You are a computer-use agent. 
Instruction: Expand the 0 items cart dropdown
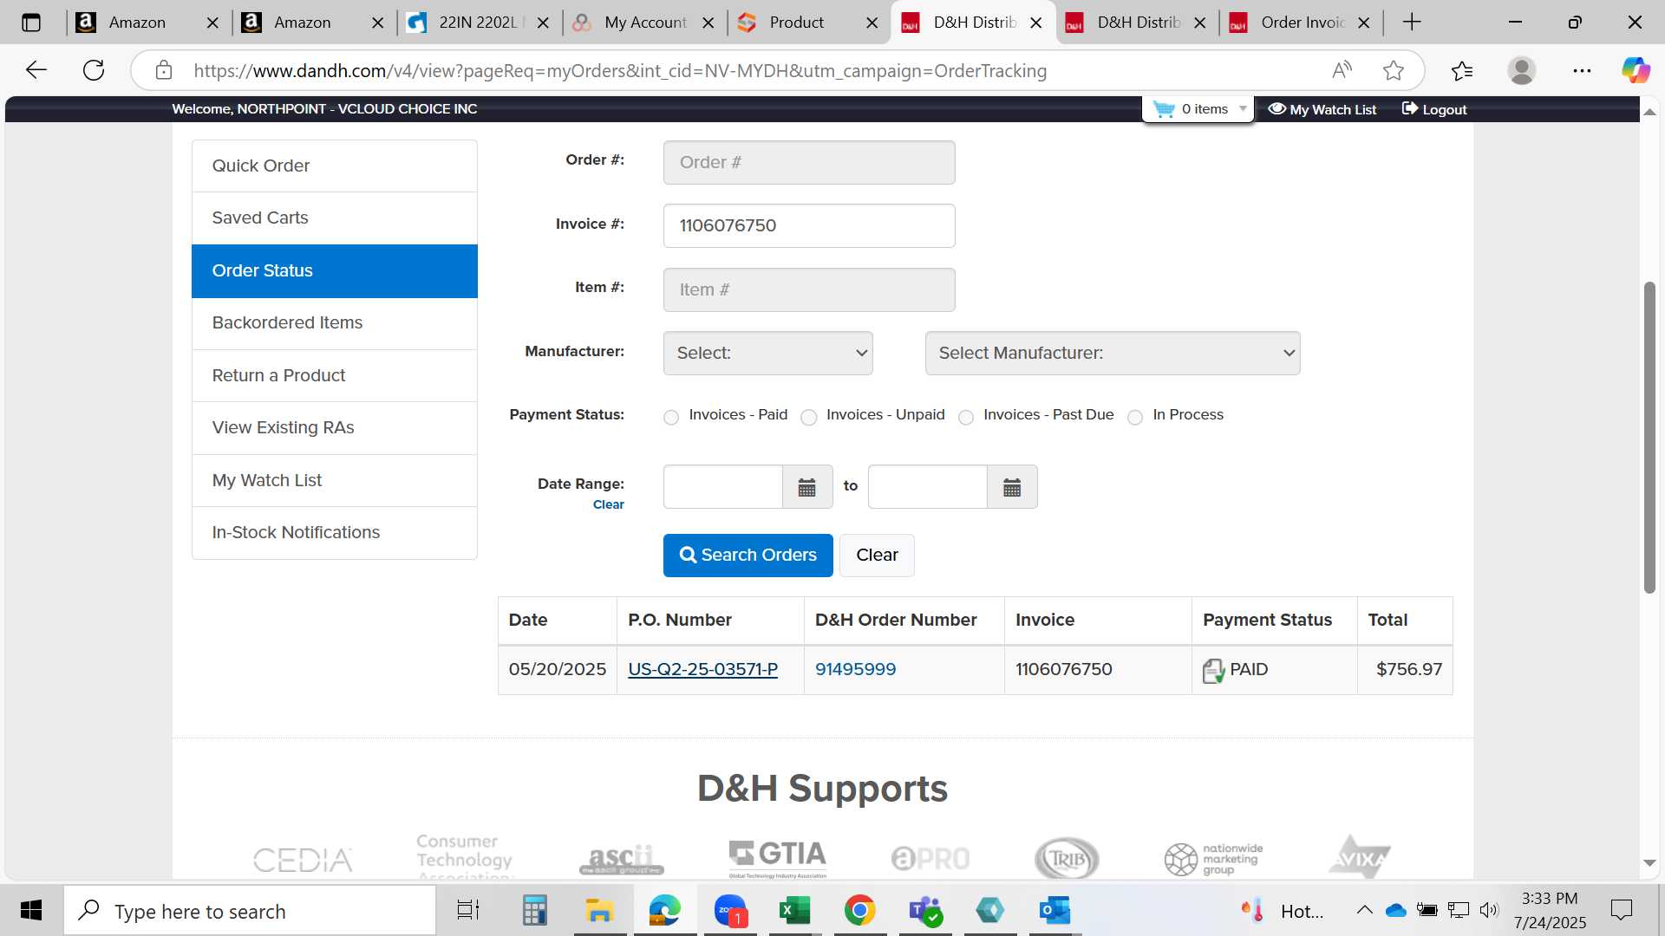coord(1198,109)
